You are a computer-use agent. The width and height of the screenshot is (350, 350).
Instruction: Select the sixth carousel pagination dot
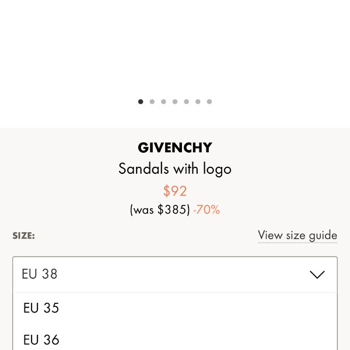click(198, 101)
